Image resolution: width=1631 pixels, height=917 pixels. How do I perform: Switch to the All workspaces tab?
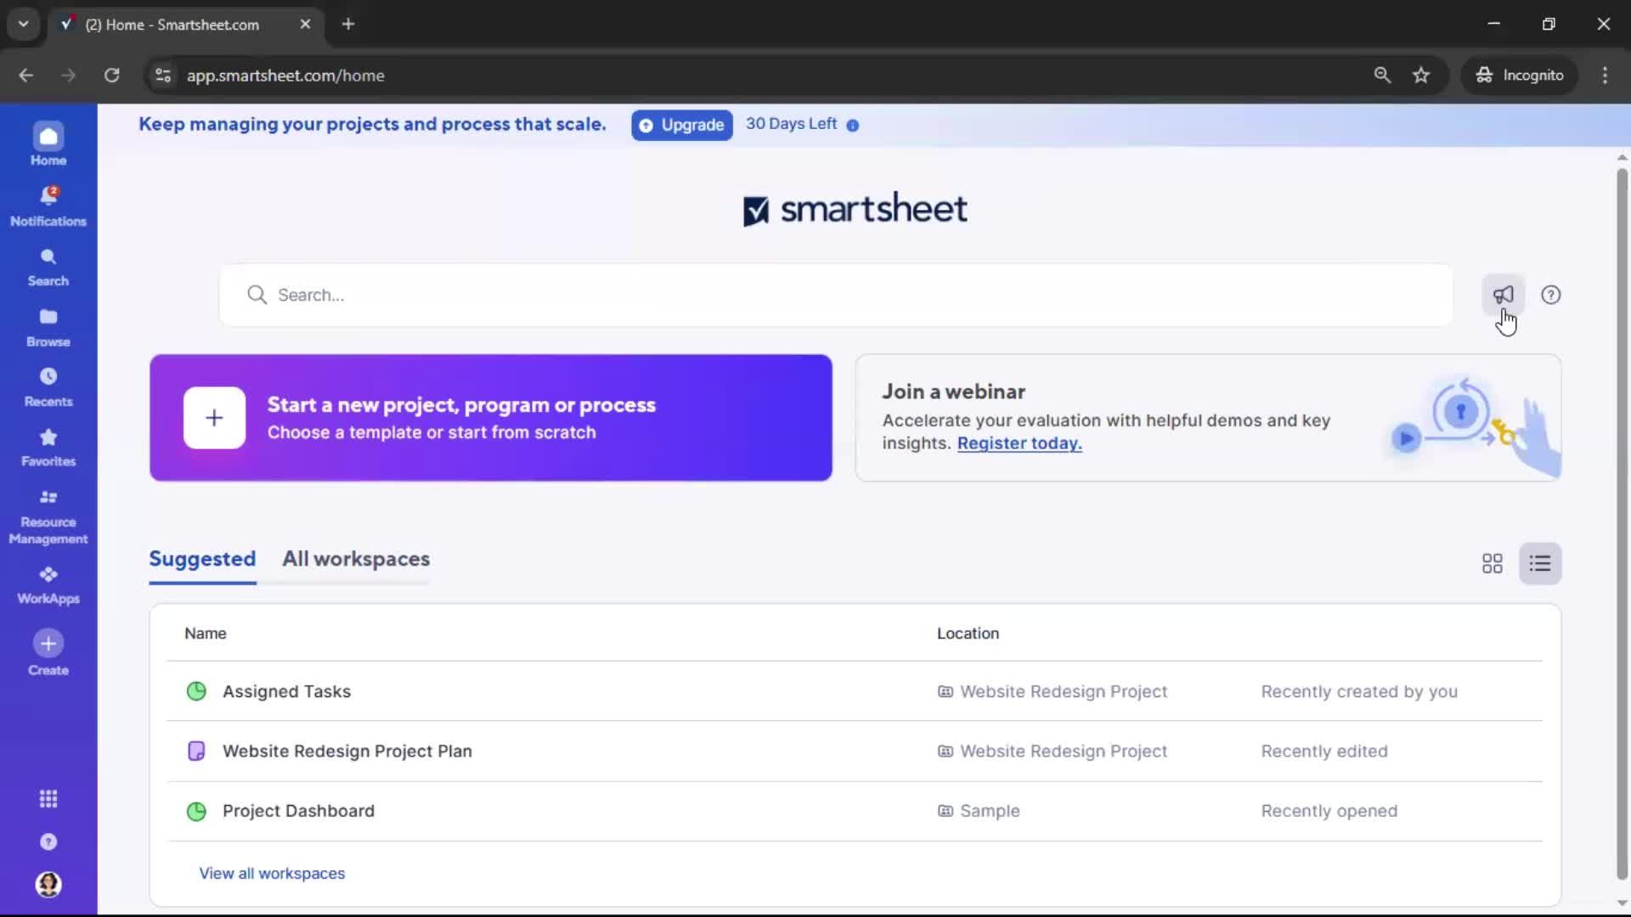click(356, 560)
